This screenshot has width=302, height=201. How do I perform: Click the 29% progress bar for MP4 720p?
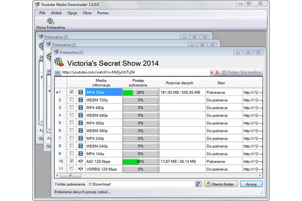point(141,92)
